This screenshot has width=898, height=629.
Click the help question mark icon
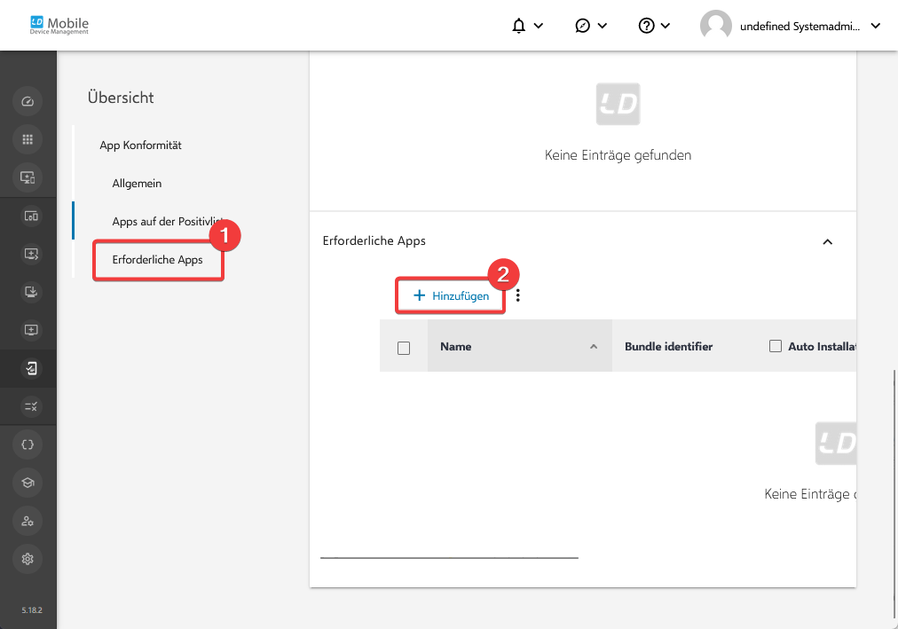point(647,26)
